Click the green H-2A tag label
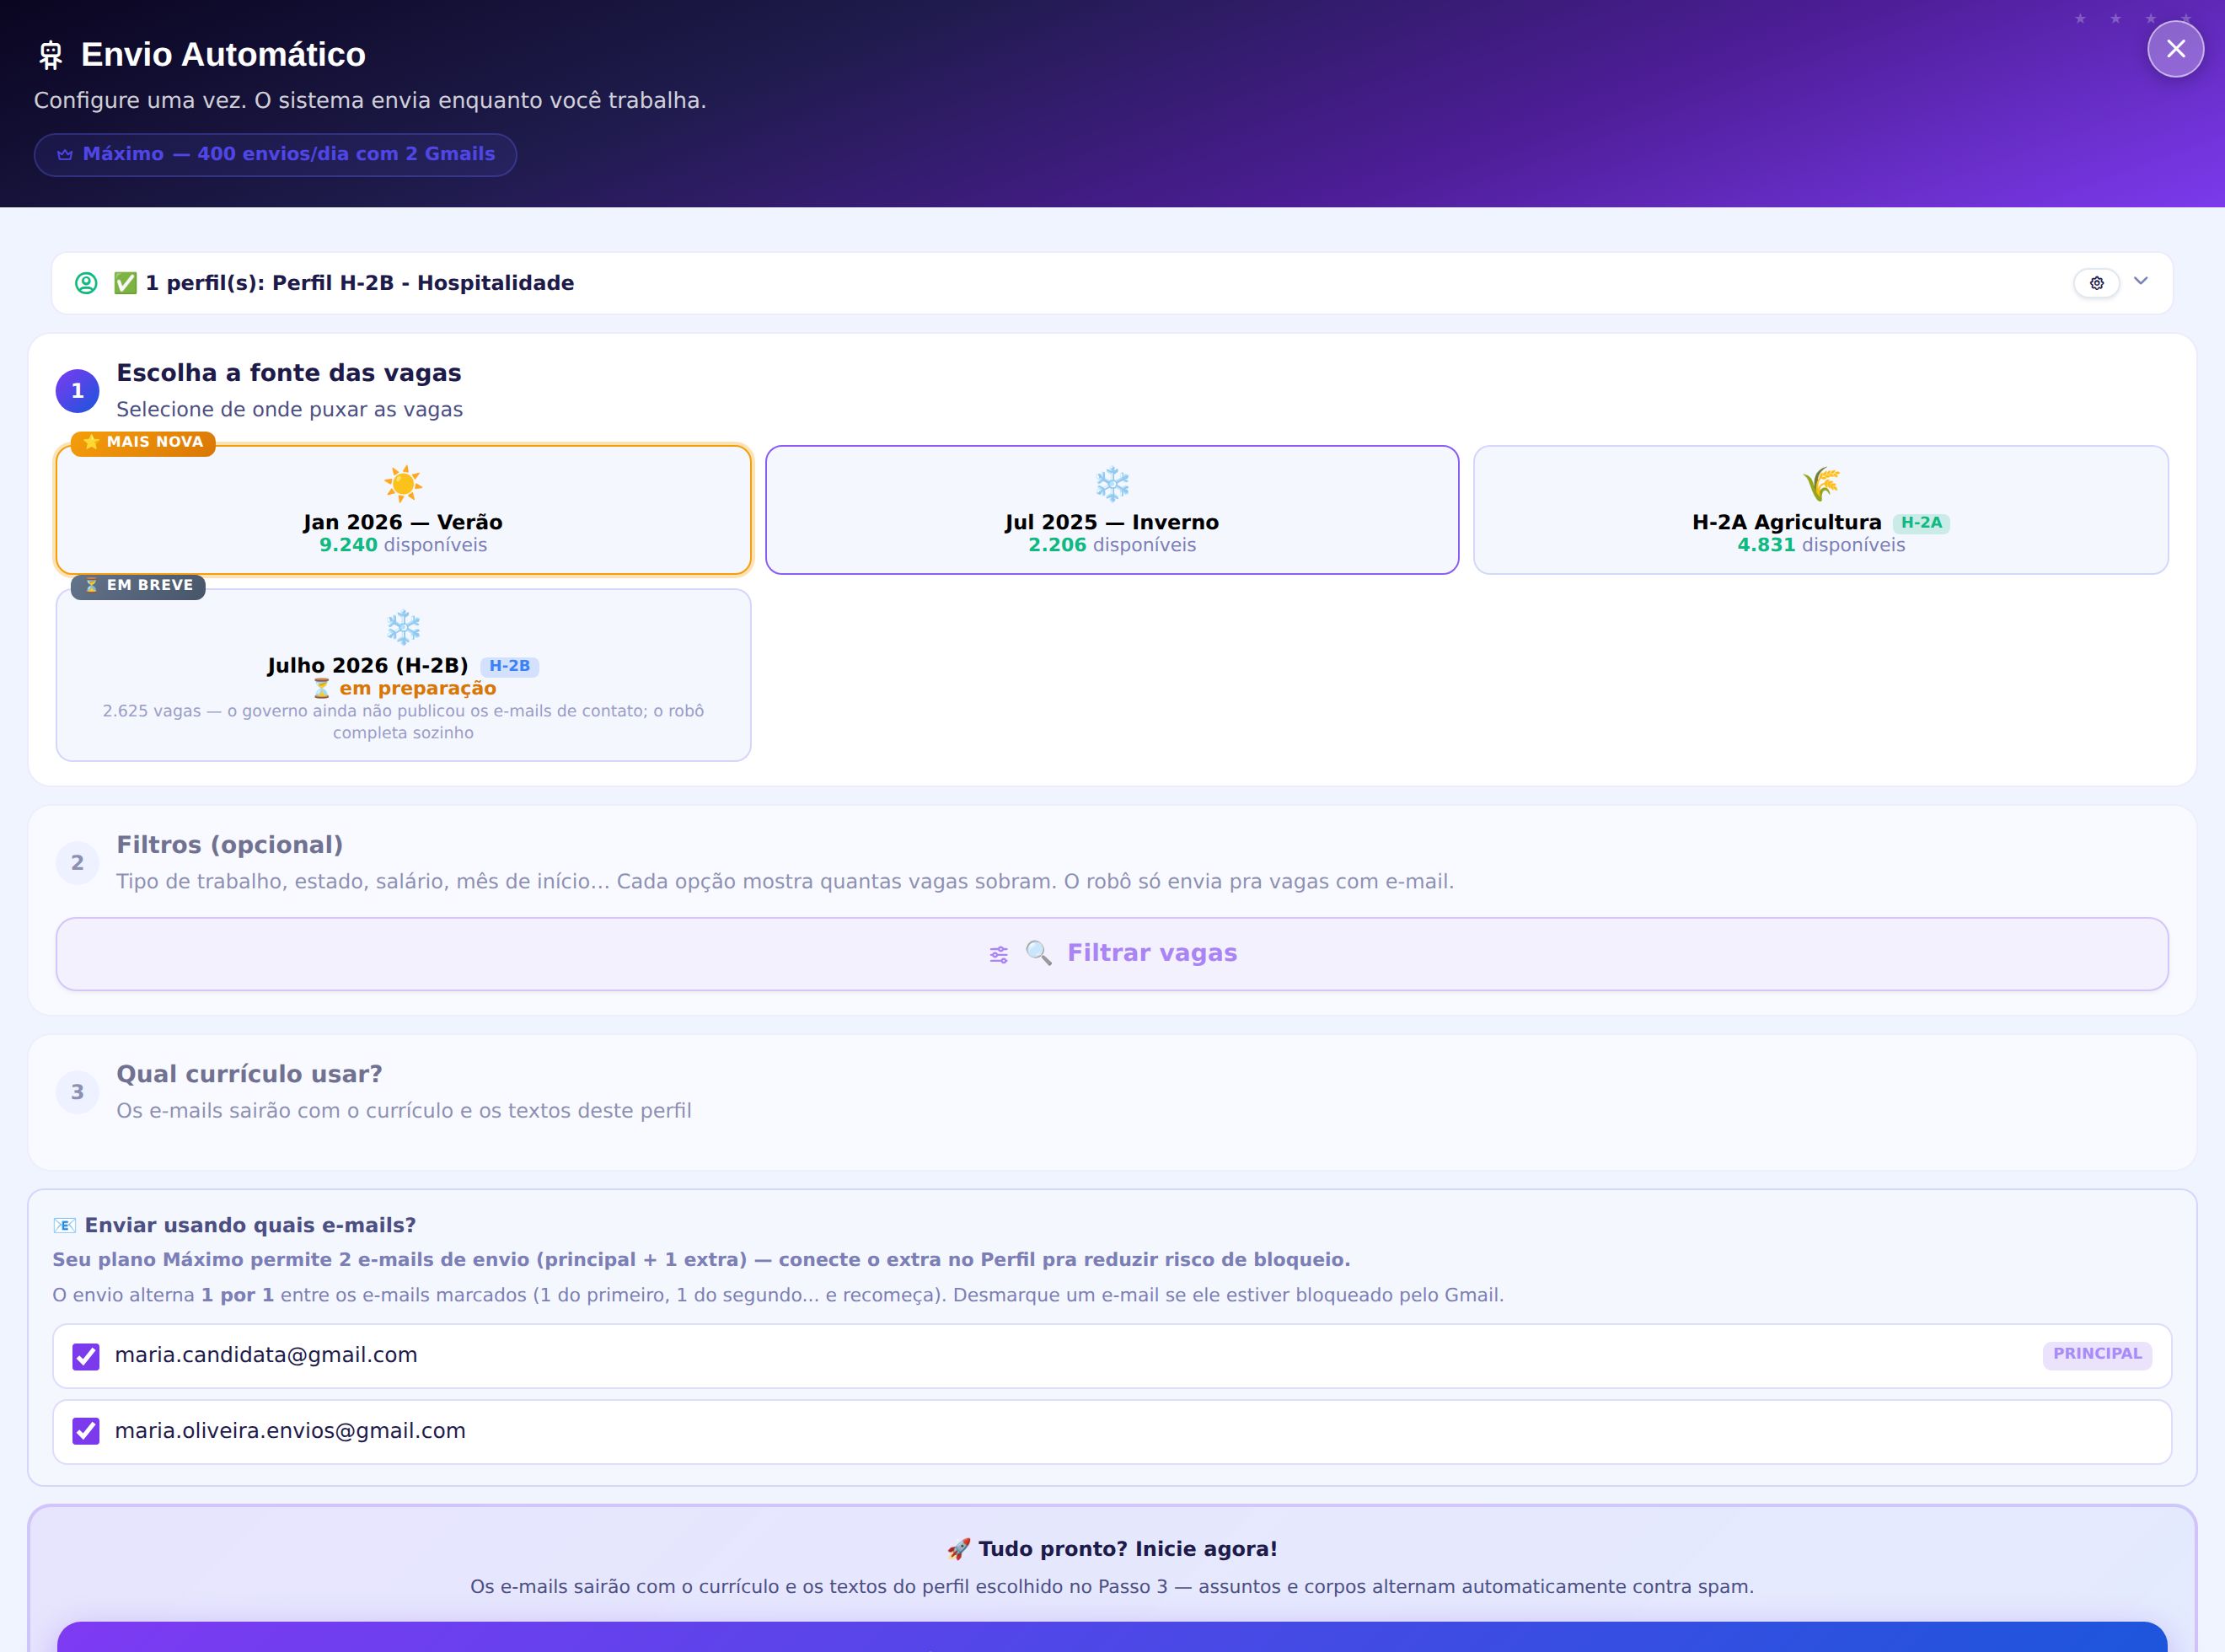The height and width of the screenshot is (1652, 2225). click(1921, 523)
